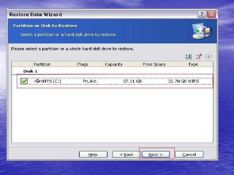Select the NTFS (C:) partition name

pos(51,81)
